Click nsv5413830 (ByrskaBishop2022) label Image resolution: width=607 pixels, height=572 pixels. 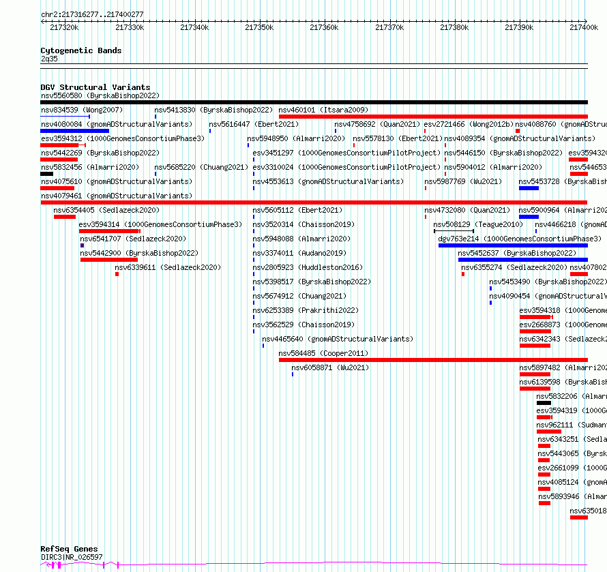[x=213, y=110]
